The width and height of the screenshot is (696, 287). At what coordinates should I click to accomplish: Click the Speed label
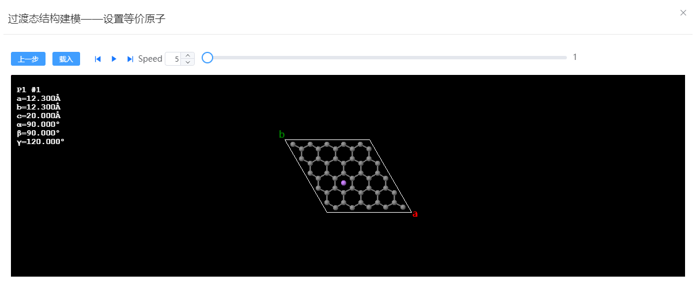pos(150,59)
